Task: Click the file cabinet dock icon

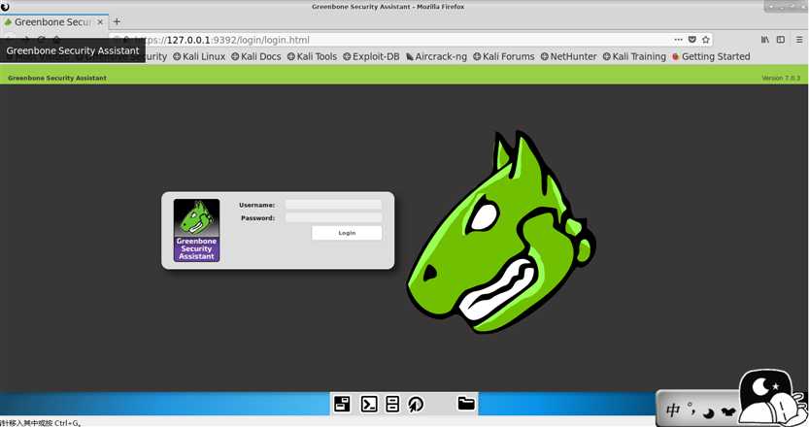Action: (392, 404)
